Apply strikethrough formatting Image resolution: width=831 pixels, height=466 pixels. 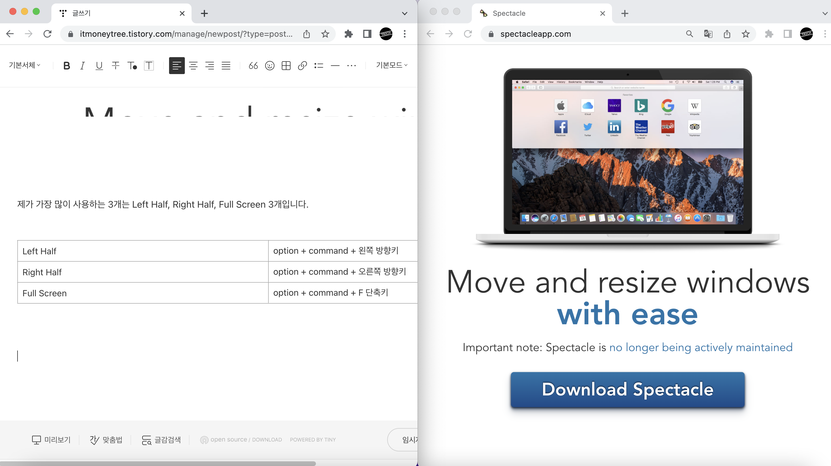(116, 66)
